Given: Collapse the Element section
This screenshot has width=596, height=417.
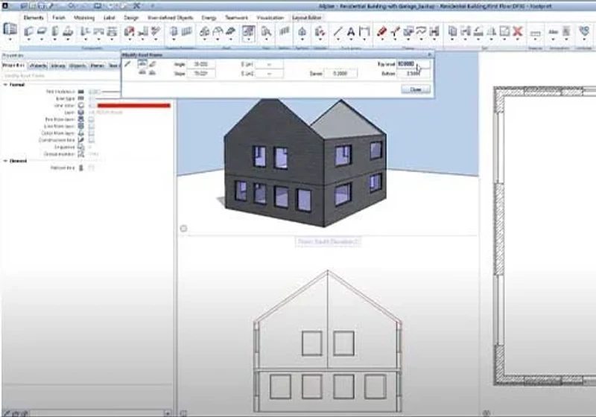Looking at the screenshot, I should 5,161.
